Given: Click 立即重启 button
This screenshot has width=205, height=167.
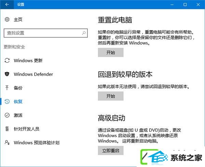Looking at the screenshot, I should (111, 151).
